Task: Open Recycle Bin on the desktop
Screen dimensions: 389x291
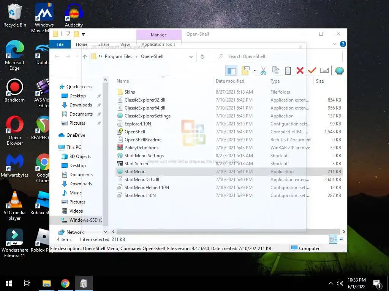Action: 15,16
